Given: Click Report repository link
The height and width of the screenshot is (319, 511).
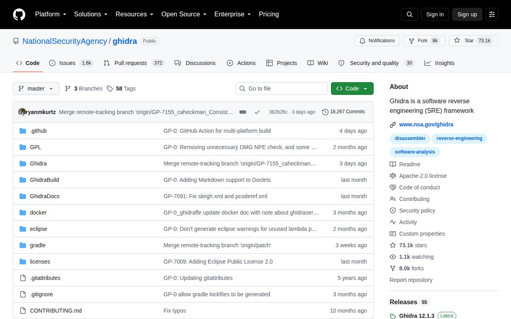Looking at the screenshot, I should coord(411,280).
